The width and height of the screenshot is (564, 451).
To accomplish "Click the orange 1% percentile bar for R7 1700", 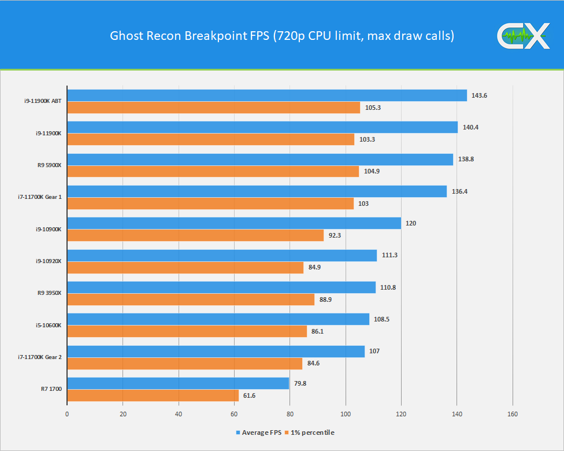I will pos(153,395).
